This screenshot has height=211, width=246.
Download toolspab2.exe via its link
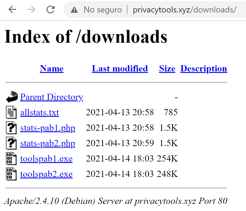[47, 174]
